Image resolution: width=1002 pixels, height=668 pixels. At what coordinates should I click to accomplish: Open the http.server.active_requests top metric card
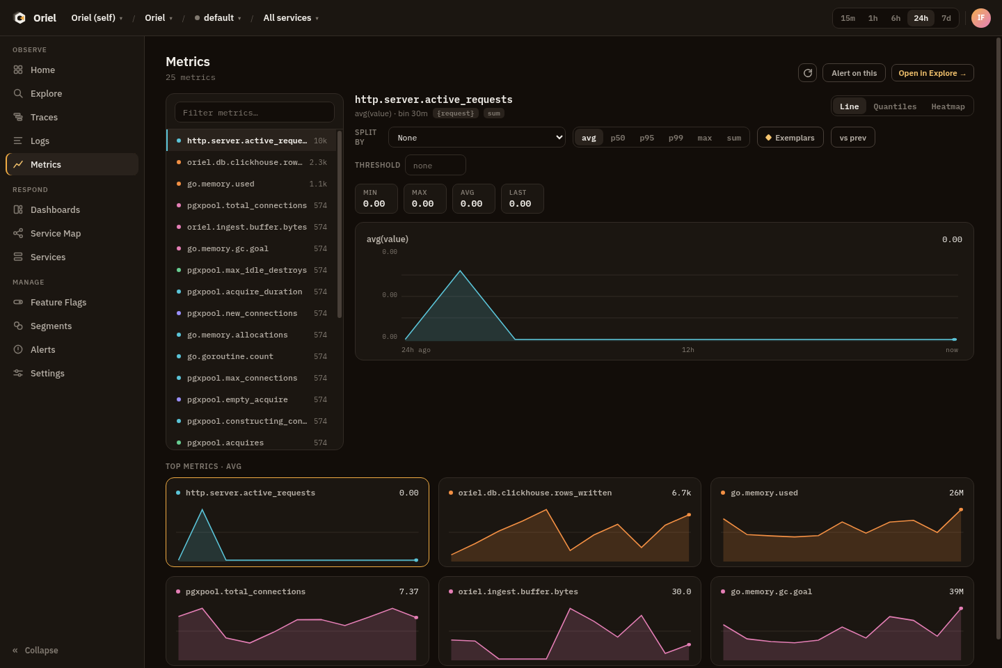pos(297,522)
